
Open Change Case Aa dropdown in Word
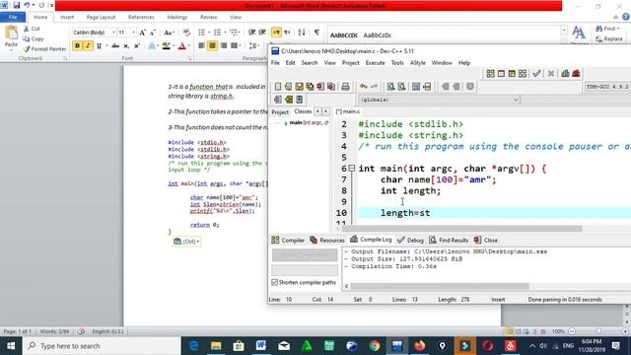point(169,33)
